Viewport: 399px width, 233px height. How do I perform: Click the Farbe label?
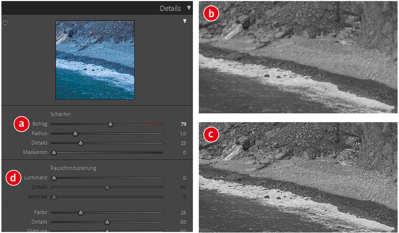41,212
